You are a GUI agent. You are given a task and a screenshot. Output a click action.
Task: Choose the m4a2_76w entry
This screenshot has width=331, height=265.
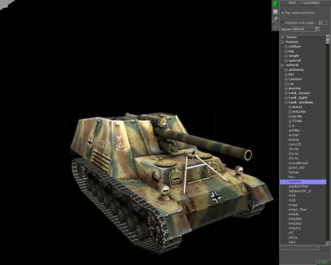[x=297, y=209]
